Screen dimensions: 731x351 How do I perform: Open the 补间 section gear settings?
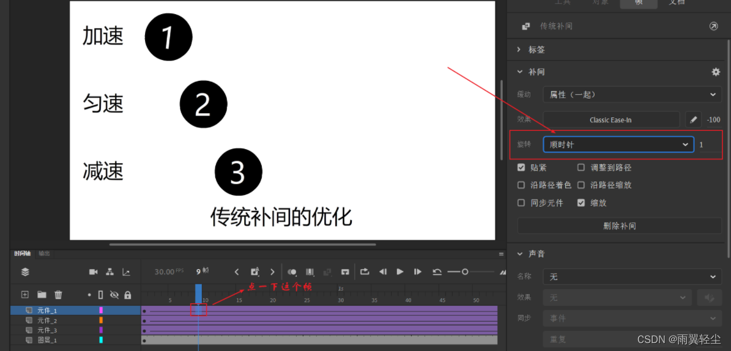(x=716, y=72)
